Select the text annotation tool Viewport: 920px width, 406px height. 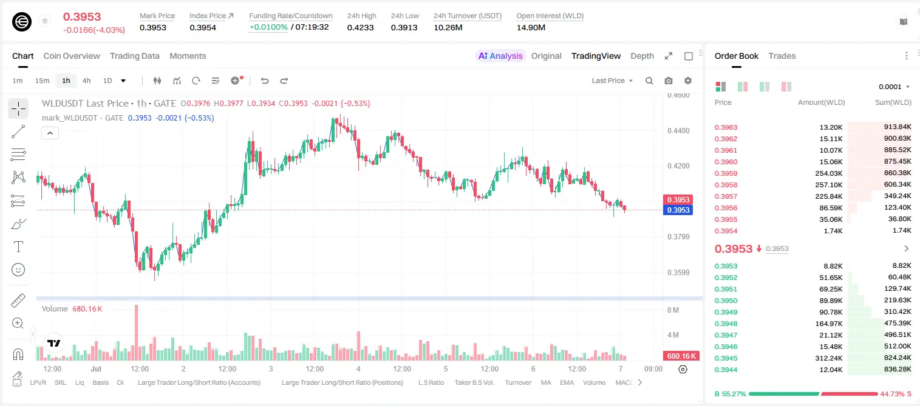(x=18, y=247)
